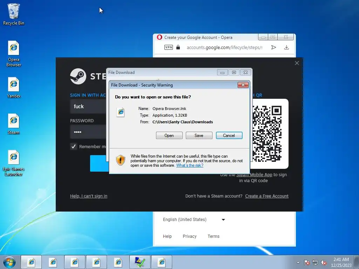Select the Steam desktop shortcut

14,124
